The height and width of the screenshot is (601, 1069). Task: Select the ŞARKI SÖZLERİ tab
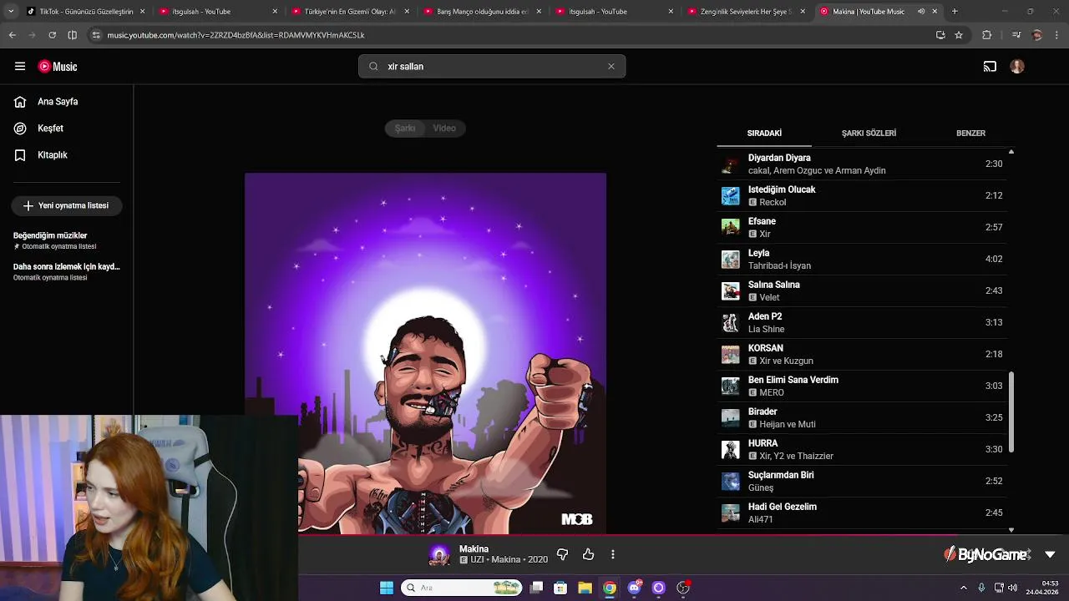(869, 133)
